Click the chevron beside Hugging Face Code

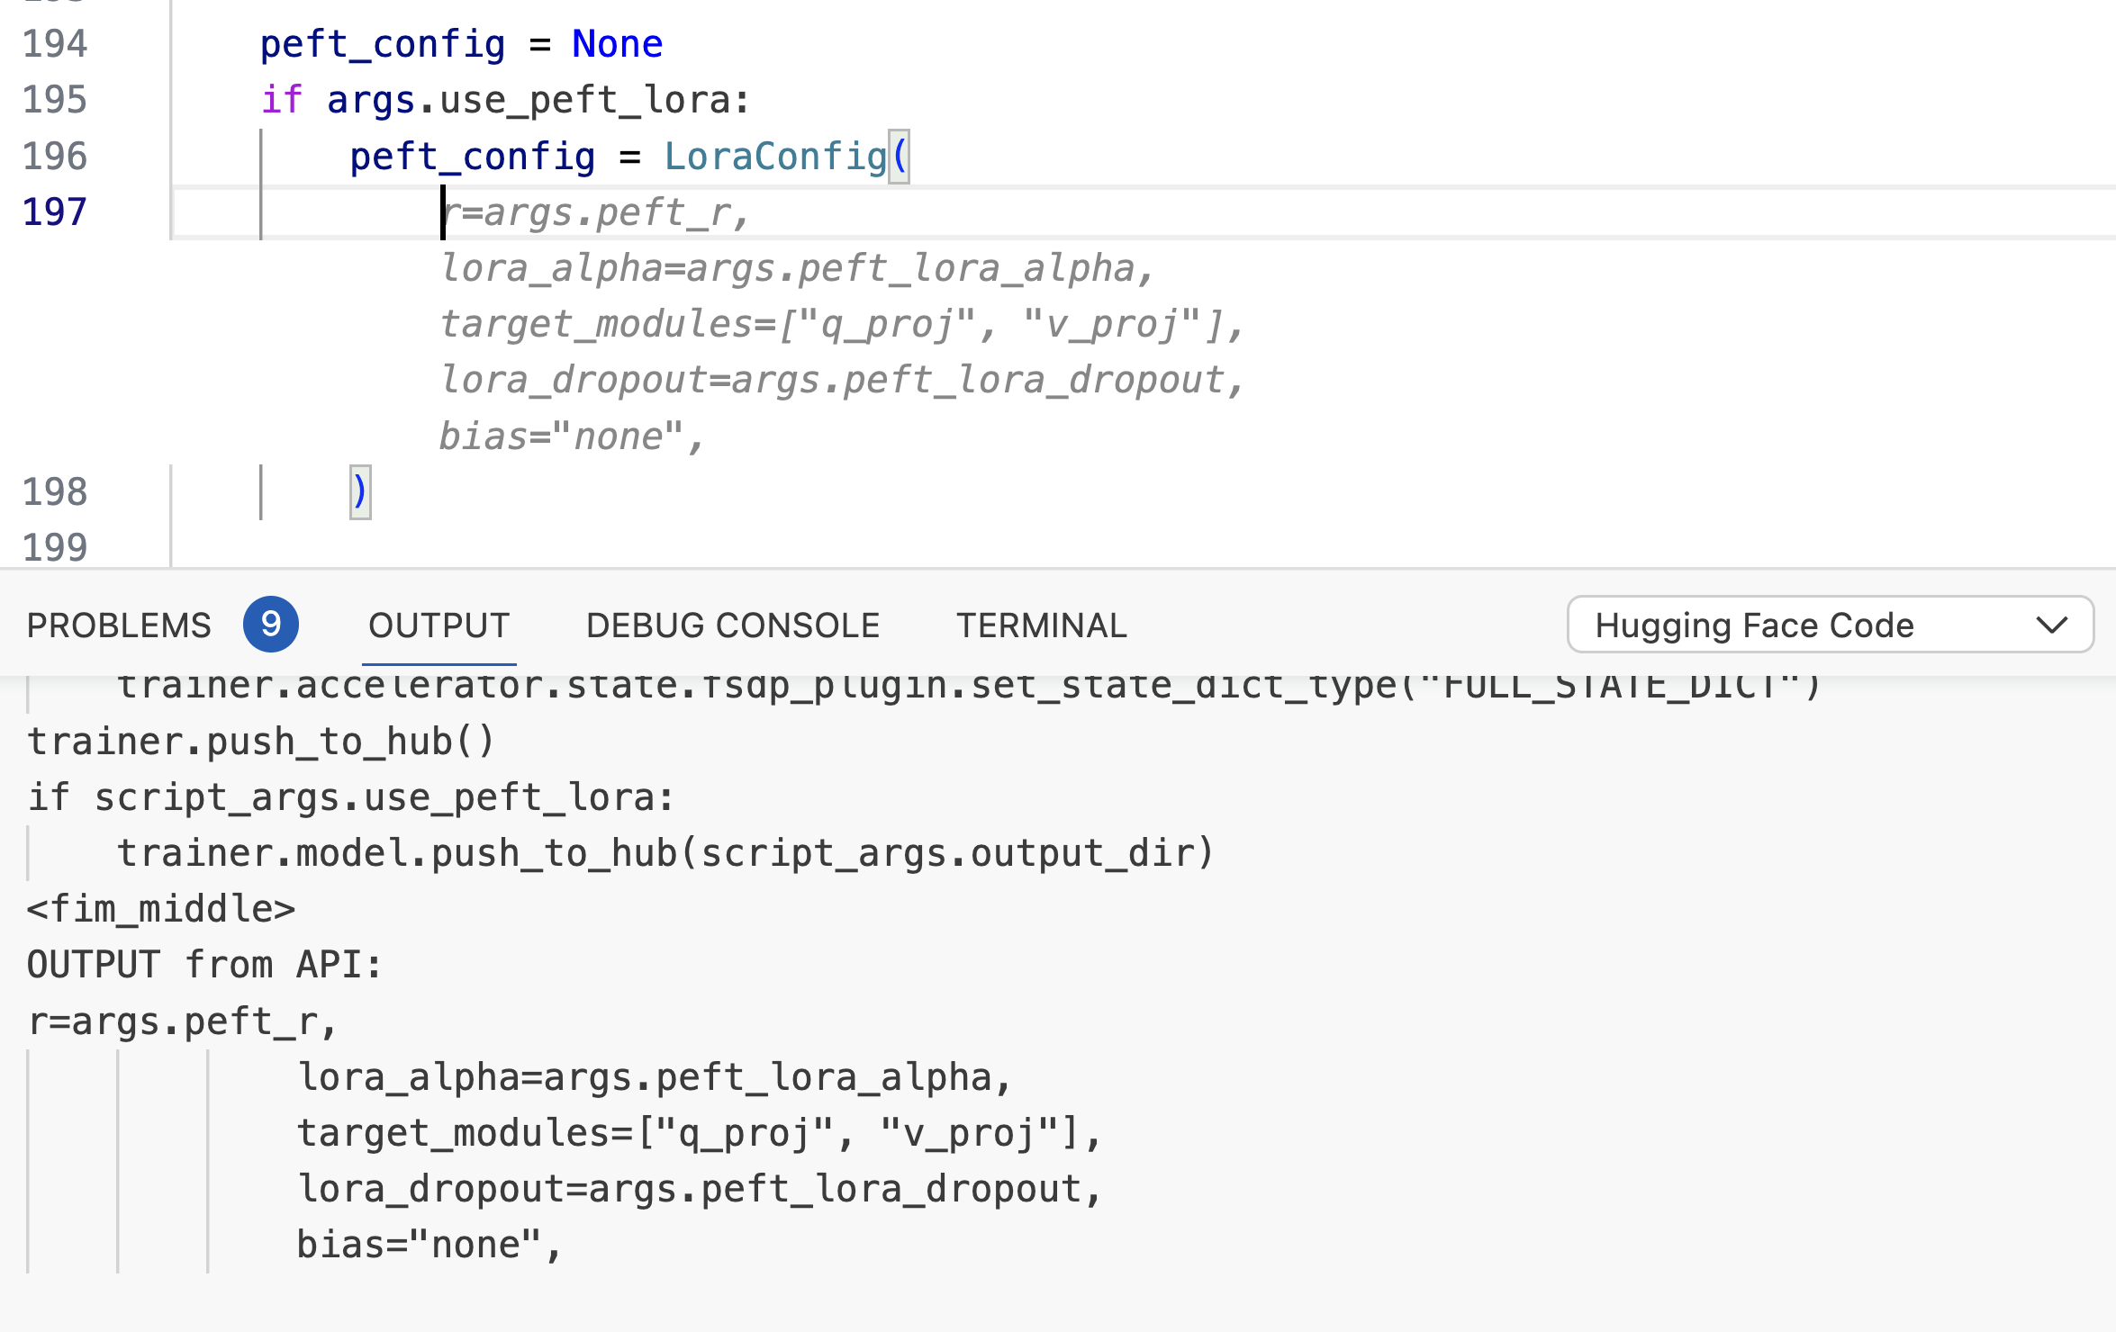[x=2056, y=625]
